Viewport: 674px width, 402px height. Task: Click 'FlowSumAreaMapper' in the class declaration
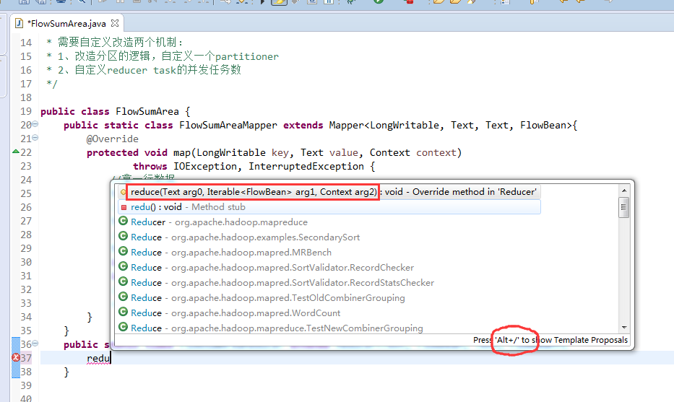(228, 125)
